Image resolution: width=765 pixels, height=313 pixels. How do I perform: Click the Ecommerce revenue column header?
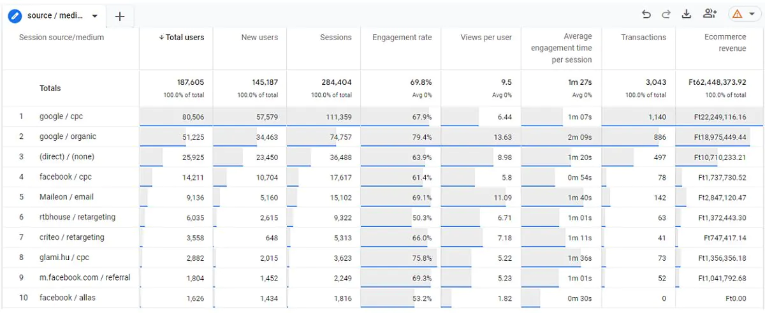click(725, 43)
